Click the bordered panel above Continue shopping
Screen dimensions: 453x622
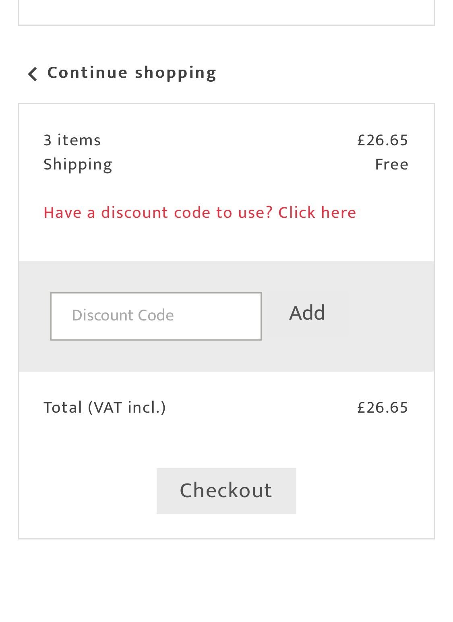pos(226,12)
